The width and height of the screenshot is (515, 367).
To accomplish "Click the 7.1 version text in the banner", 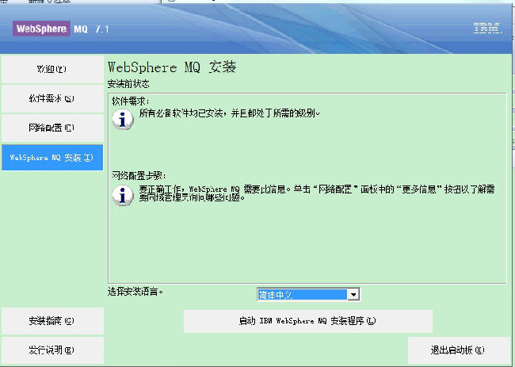I will (102, 29).
